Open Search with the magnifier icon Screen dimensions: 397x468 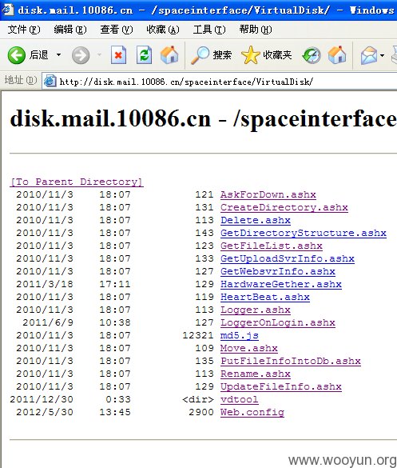coord(200,55)
